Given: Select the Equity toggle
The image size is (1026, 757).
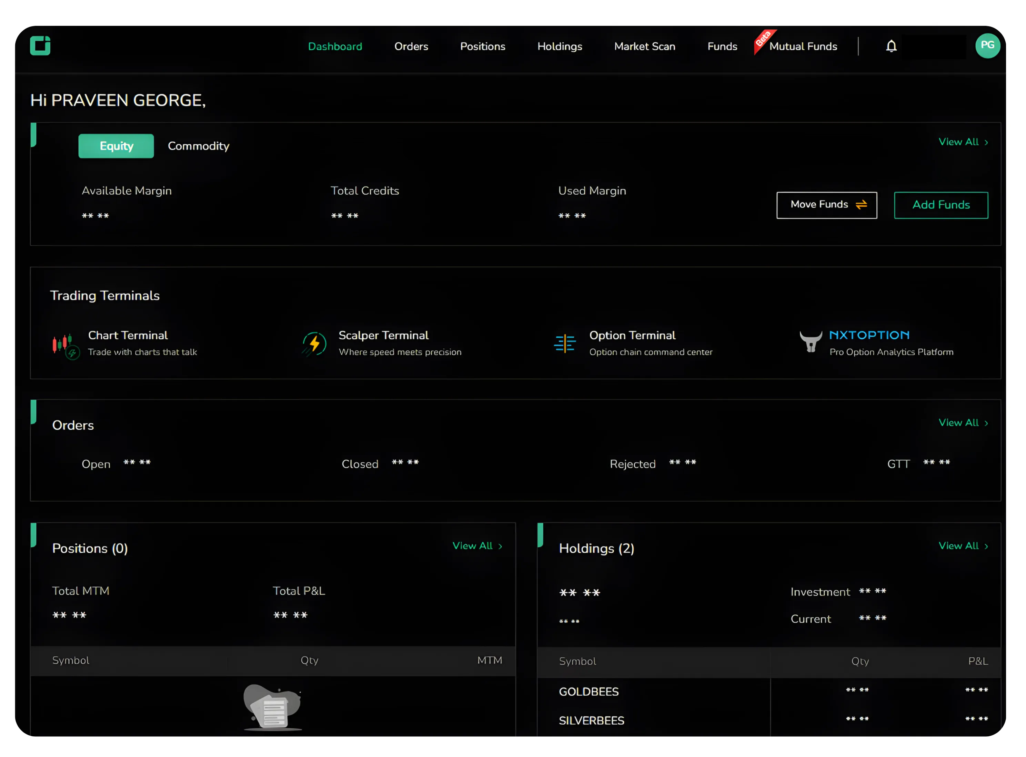Looking at the screenshot, I should pyautogui.click(x=116, y=146).
